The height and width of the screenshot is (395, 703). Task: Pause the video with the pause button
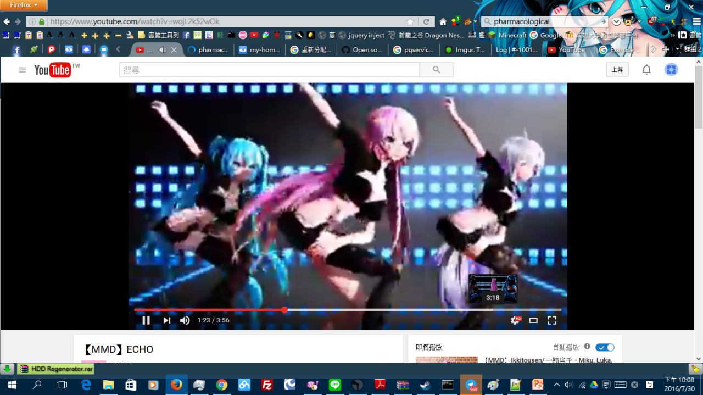[146, 320]
